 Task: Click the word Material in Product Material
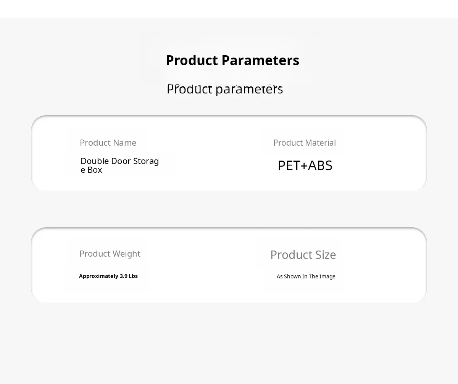tap(320, 143)
